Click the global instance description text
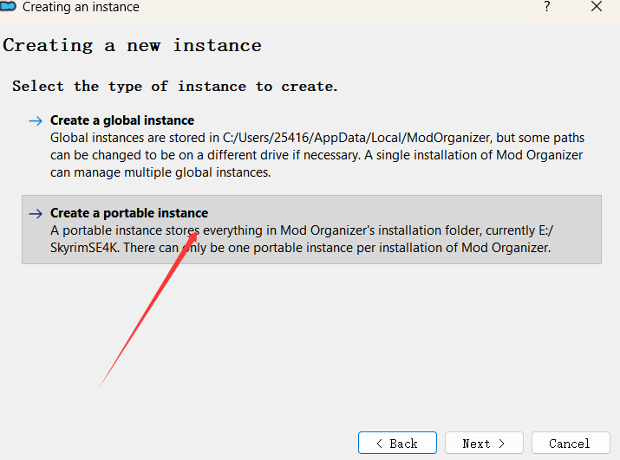This screenshot has height=460, width=620. point(317,155)
